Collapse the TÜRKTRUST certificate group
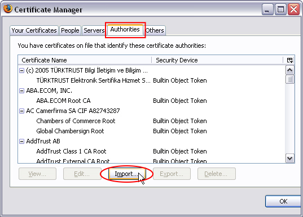 (x=21, y=71)
